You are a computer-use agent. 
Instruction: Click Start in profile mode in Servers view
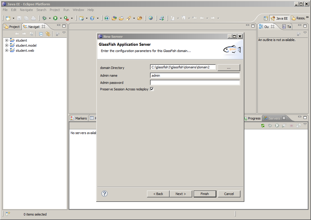pyautogui.click(x=284, y=125)
